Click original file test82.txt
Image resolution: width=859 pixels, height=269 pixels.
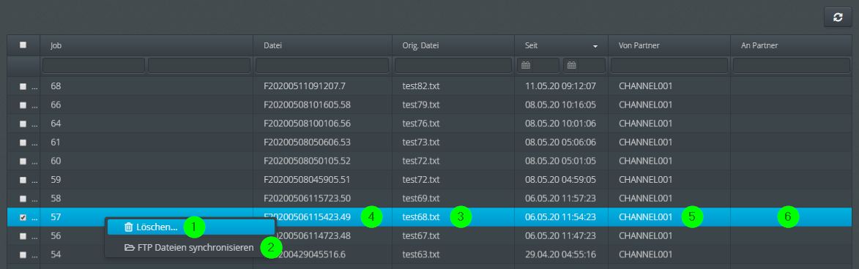[x=421, y=86]
